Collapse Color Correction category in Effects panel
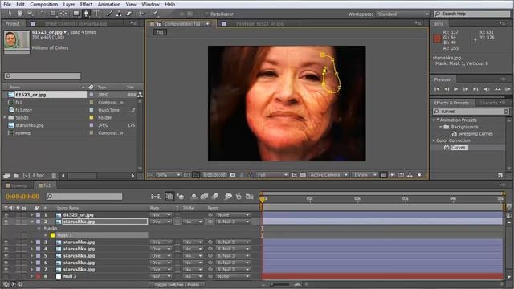This screenshot has height=289, width=514. pyautogui.click(x=434, y=140)
